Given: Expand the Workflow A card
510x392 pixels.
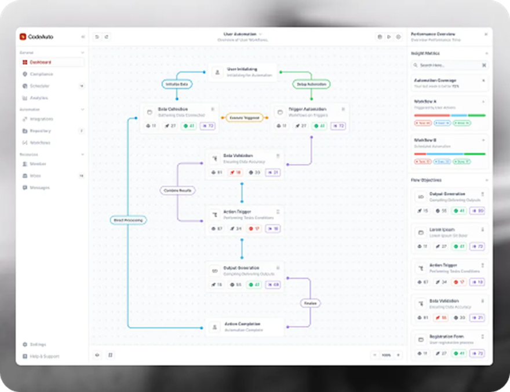Looking at the screenshot, I should (x=483, y=102).
